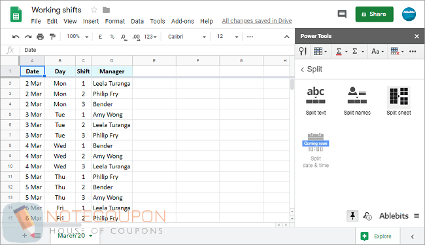Screen dimensions: 425x245
Task: Toggle the pin sidebar button
Action: (x=352, y=216)
